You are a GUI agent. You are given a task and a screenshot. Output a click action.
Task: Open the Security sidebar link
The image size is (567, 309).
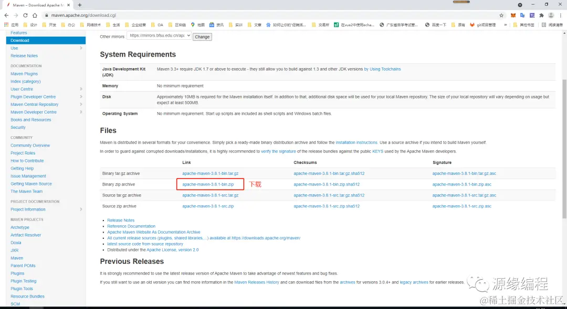coord(18,128)
